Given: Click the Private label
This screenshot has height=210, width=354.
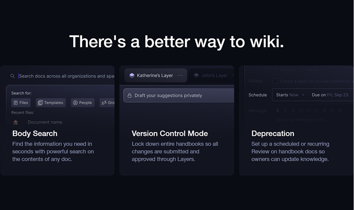Looking at the screenshot, I should (255, 81).
